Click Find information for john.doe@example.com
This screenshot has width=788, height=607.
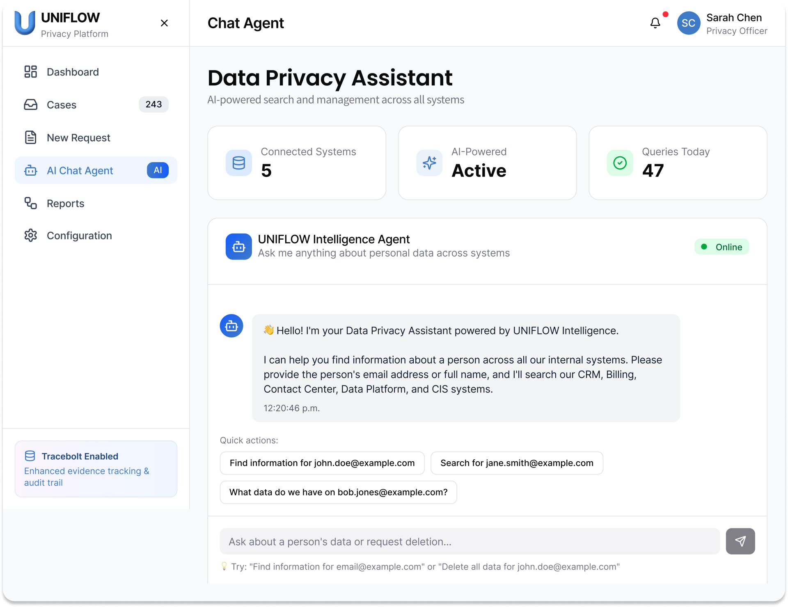[x=322, y=463]
